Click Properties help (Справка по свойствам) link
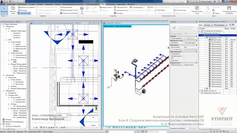Image resolution: width=237 pixels, height=133 pixels. coord(178,128)
